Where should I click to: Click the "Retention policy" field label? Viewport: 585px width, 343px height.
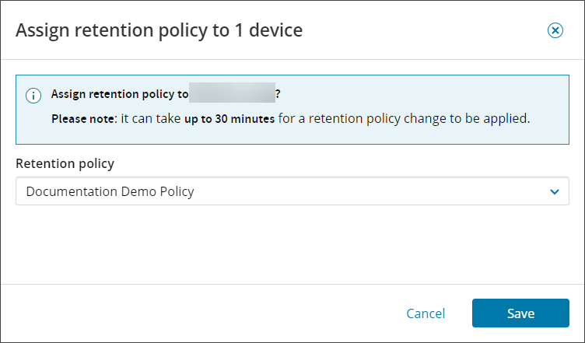(70, 163)
